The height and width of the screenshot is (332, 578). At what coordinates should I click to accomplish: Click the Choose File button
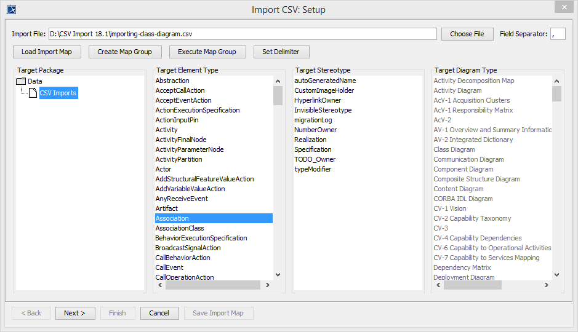point(467,34)
